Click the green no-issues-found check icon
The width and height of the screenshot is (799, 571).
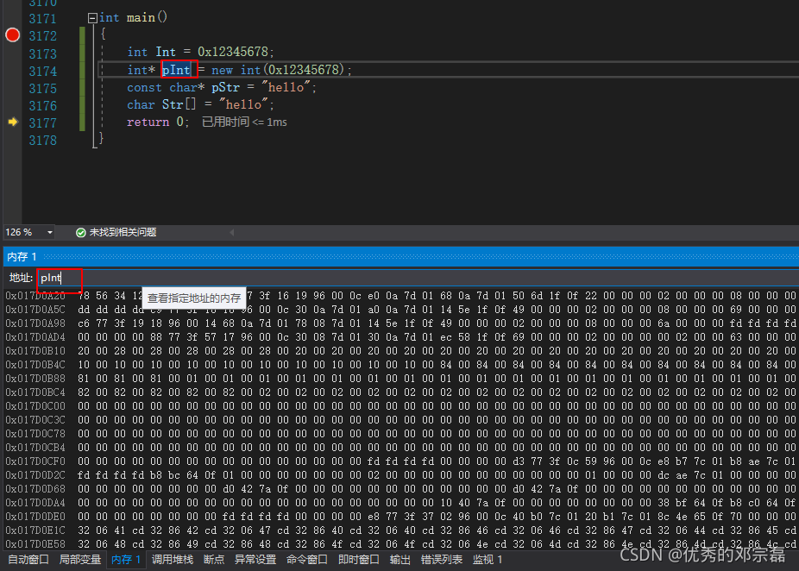pyautogui.click(x=80, y=232)
